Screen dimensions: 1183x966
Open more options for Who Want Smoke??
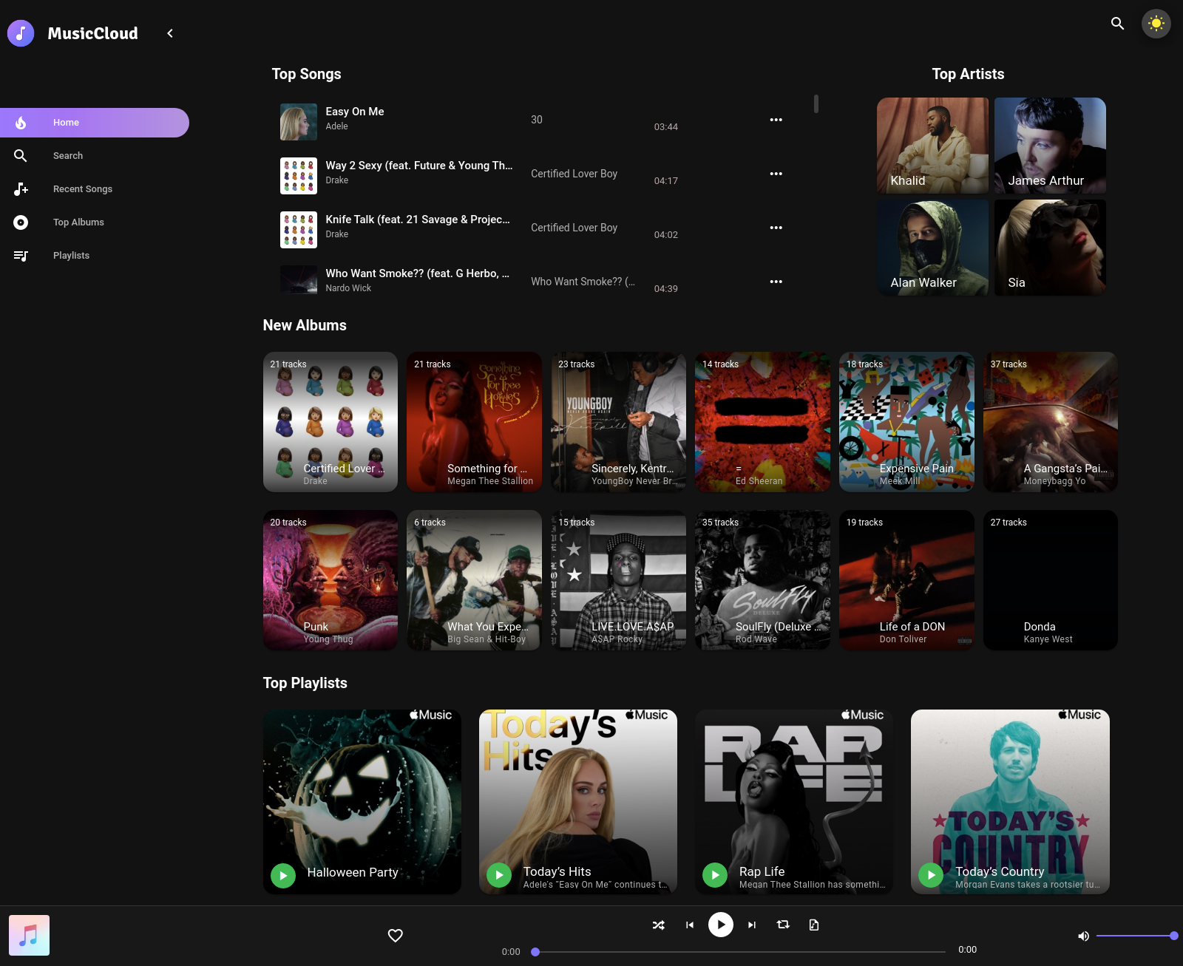(776, 282)
